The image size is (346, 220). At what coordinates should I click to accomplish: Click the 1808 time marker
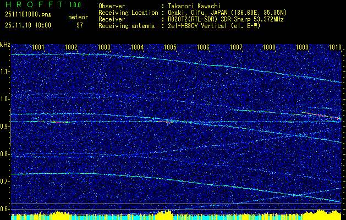pos(269,47)
